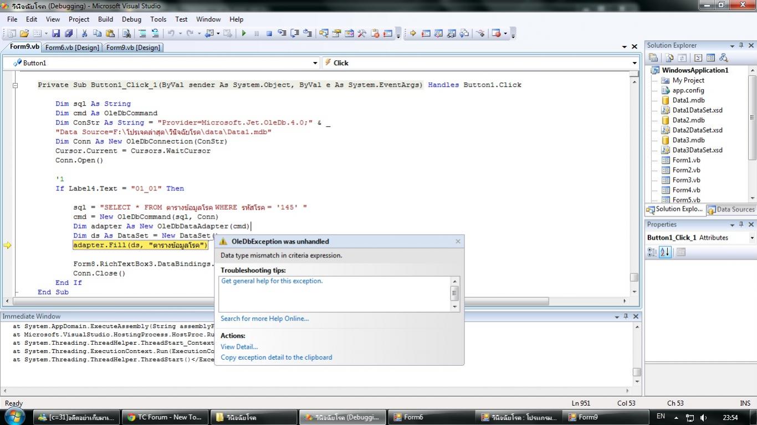Image resolution: width=757 pixels, height=425 pixels.
Task: Paste from clipboard toolbar icon
Action: click(x=110, y=33)
